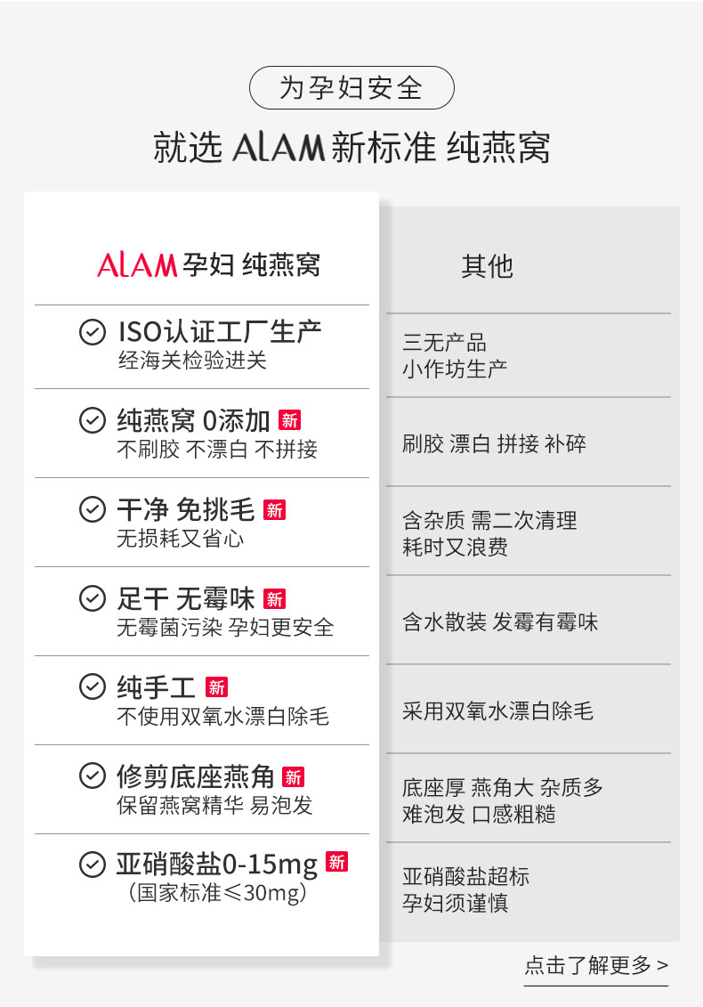This screenshot has height=1007, width=703.
Task: Click the checkmark icon beside 亚硝酸盐0-15mg
Action: point(93,865)
